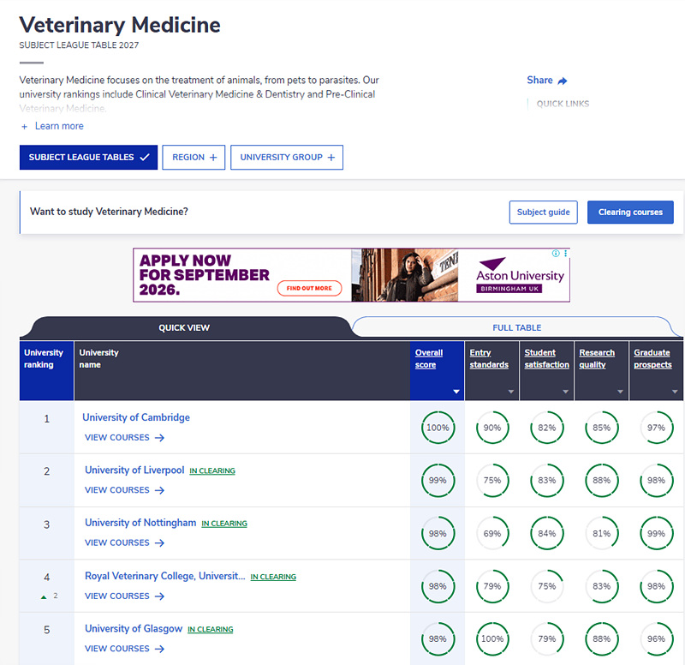Open the ad options three-dot icon
The width and height of the screenshot is (685, 665).
tap(565, 253)
